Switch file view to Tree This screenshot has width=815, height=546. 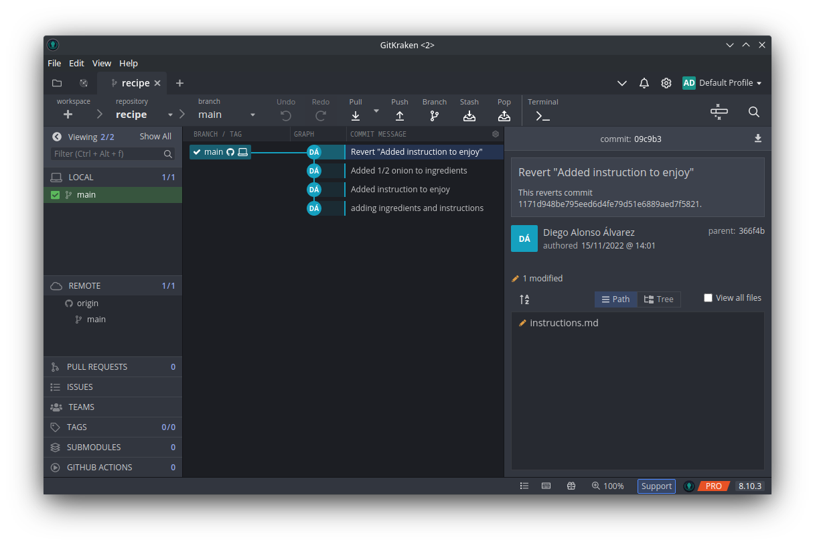pyautogui.click(x=659, y=299)
